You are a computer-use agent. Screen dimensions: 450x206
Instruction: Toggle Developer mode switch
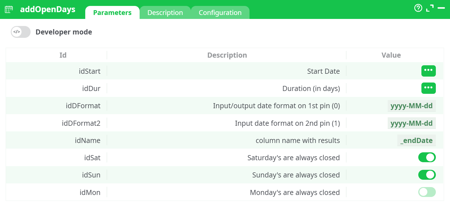21,32
